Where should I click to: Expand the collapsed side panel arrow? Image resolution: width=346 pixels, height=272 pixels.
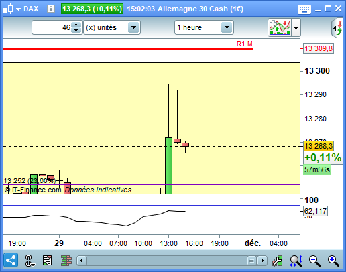337,28
